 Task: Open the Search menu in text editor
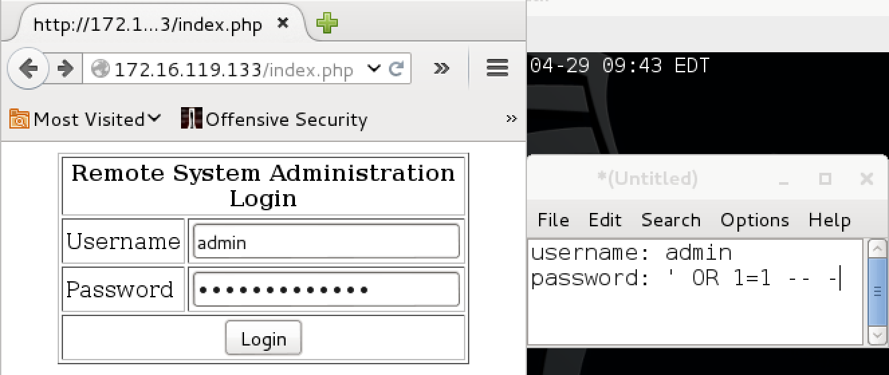click(670, 220)
